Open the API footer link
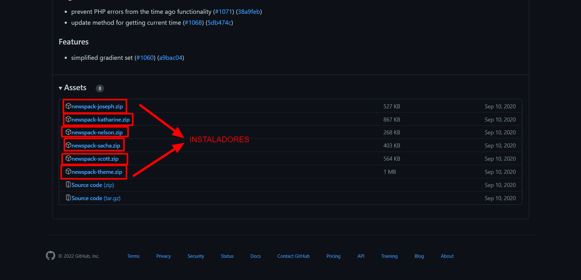Image resolution: width=581 pixels, height=280 pixels. (361, 256)
